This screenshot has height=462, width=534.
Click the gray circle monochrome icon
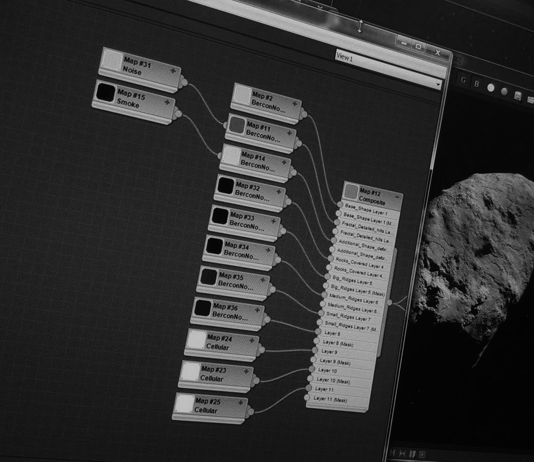[504, 91]
